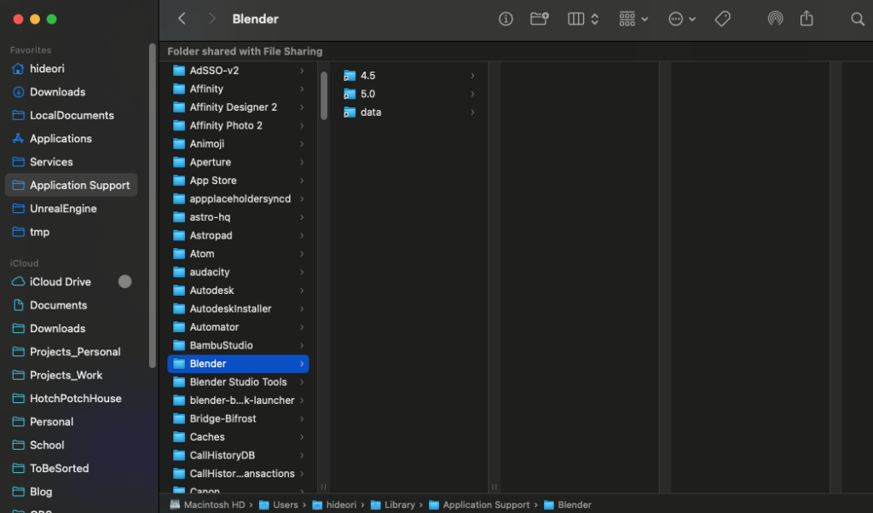
Task: Open the Finder search icon
Action: (x=857, y=19)
